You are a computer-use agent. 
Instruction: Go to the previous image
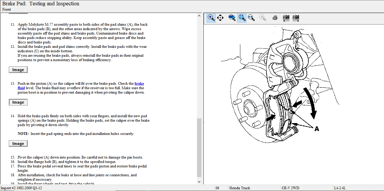(286, 18)
